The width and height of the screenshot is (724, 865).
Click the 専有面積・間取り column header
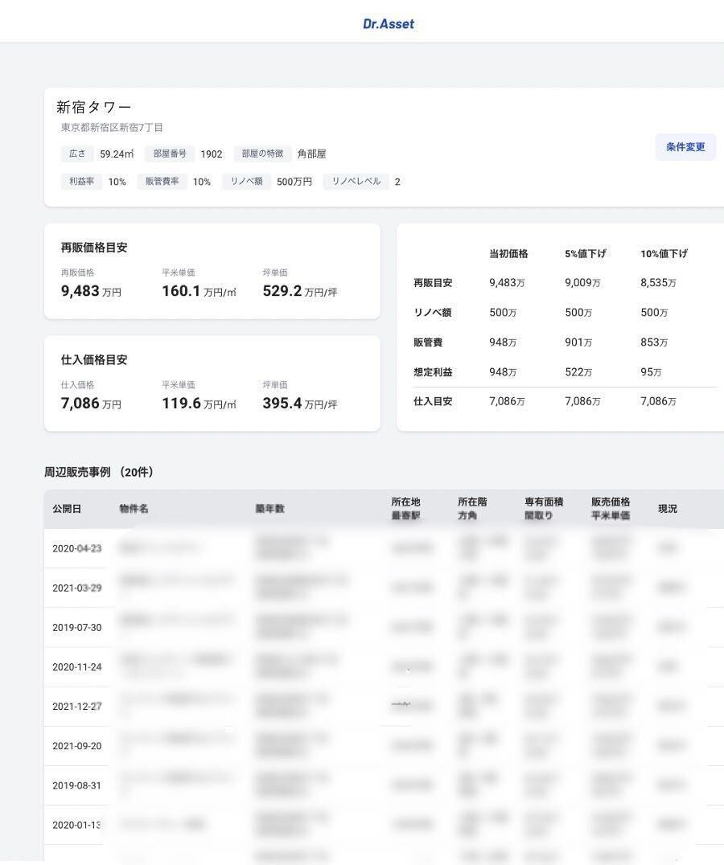coord(545,507)
